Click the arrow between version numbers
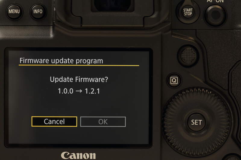The width and height of the screenshot is (241, 160). tap(79, 91)
